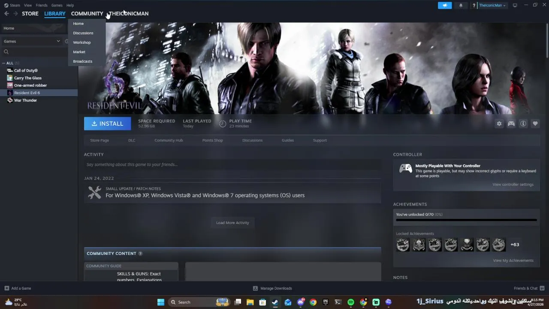Screen dimensions: 549x309
Task: Open controller layout icon for game
Action: [511, 124]
